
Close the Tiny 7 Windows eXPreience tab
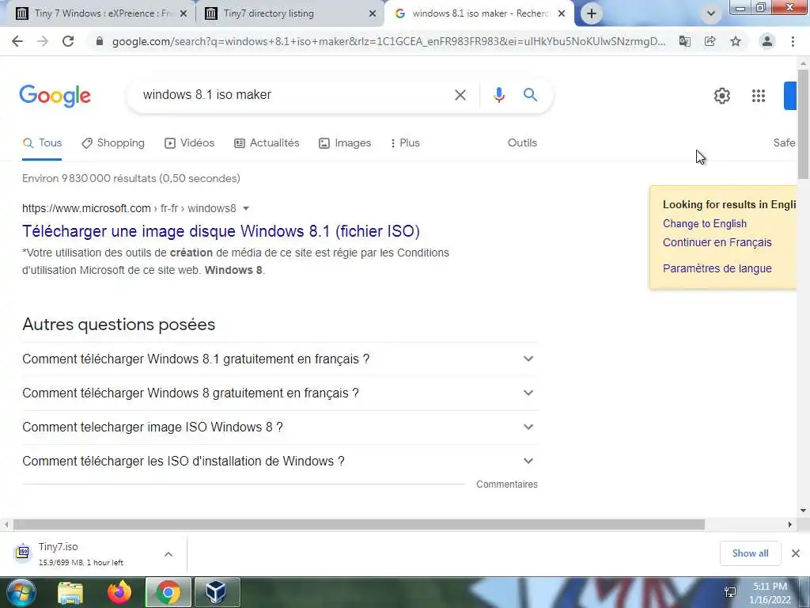(x=183, y=14)
